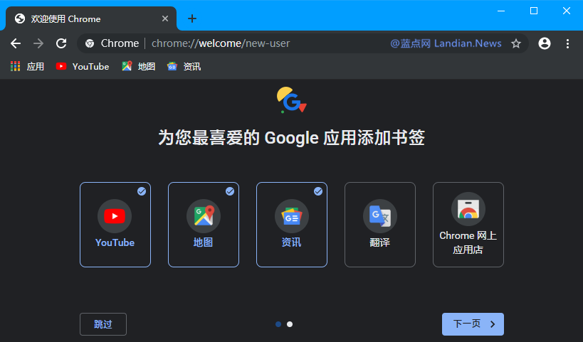Click the next page button
The height and width of the screenshot is (342, 583).
click(x=473, y=324)
